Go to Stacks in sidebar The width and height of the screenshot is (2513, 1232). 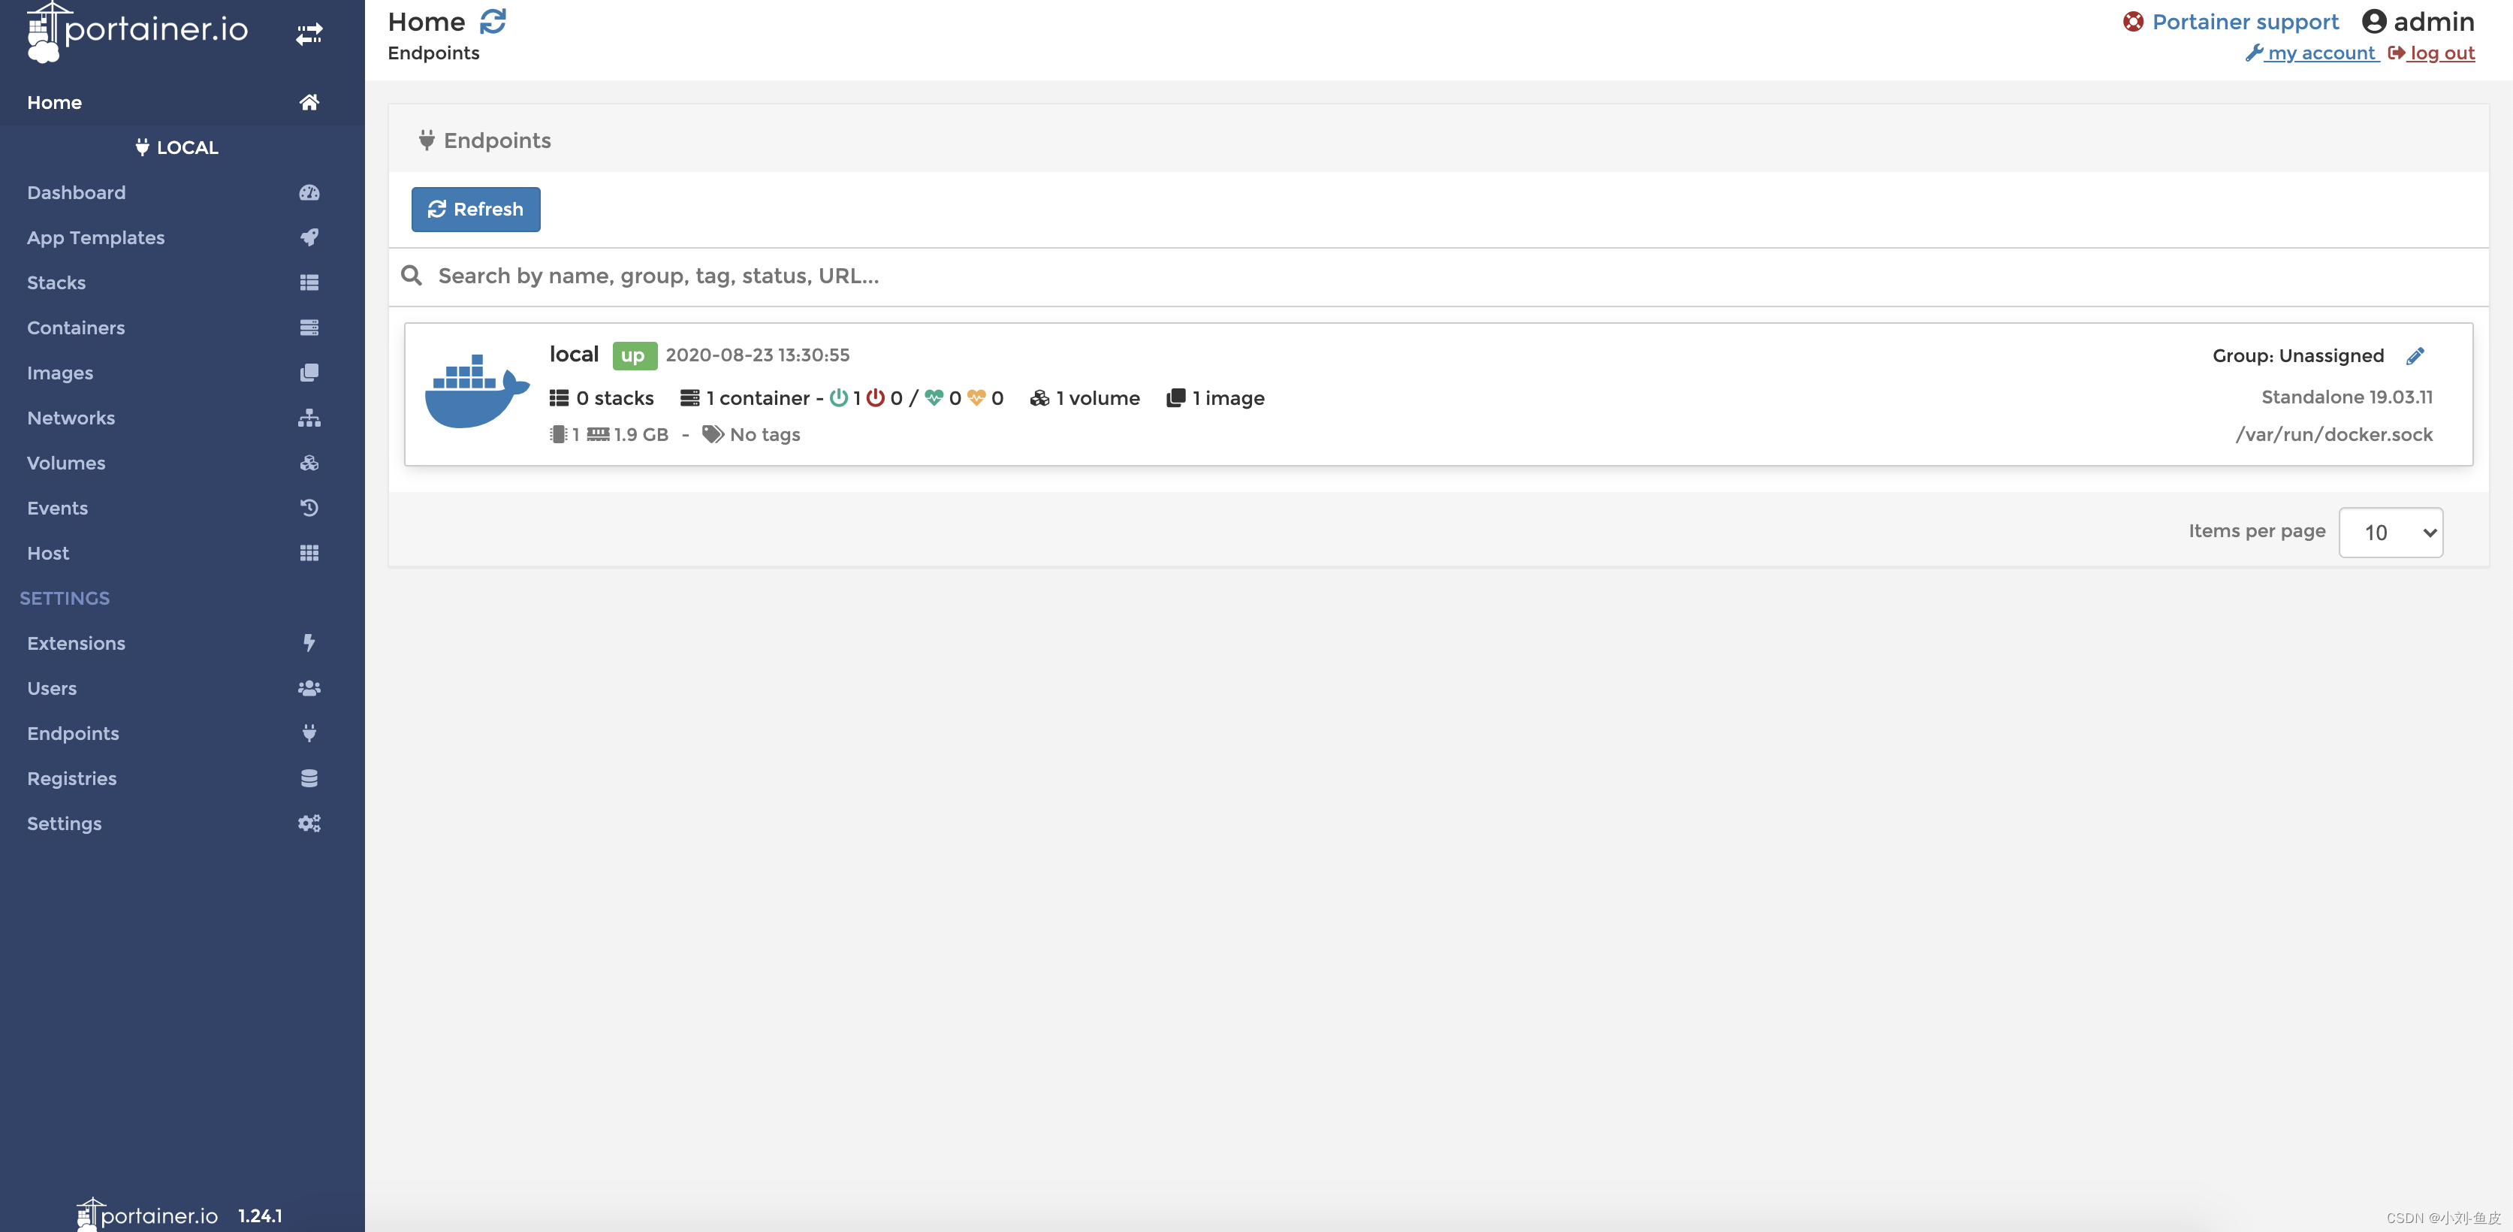(56, 283)
